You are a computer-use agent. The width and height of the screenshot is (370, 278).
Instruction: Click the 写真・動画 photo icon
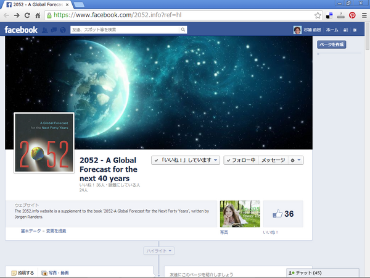pyautogui.click(x=44, y=273)
